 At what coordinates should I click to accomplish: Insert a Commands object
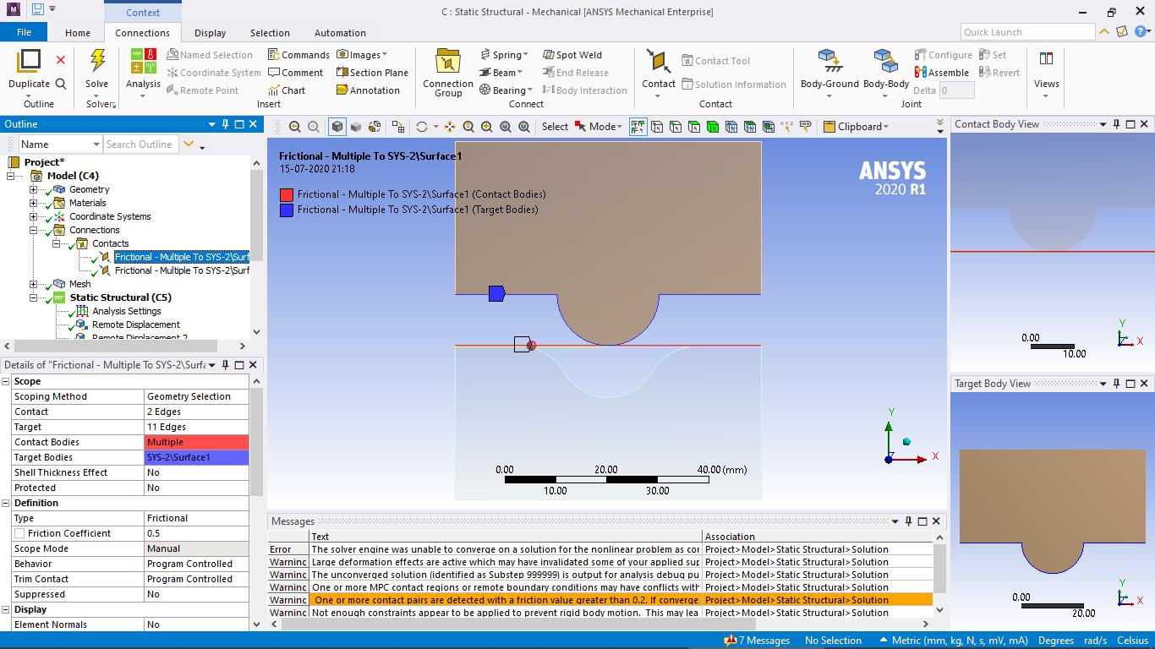298,55
